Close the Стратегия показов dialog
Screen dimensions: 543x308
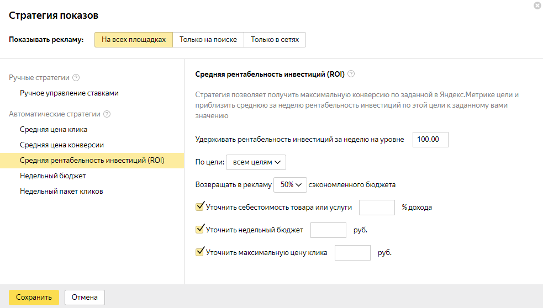[x=537, y=6]
